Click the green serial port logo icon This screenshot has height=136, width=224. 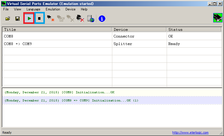tap(218, 18)
